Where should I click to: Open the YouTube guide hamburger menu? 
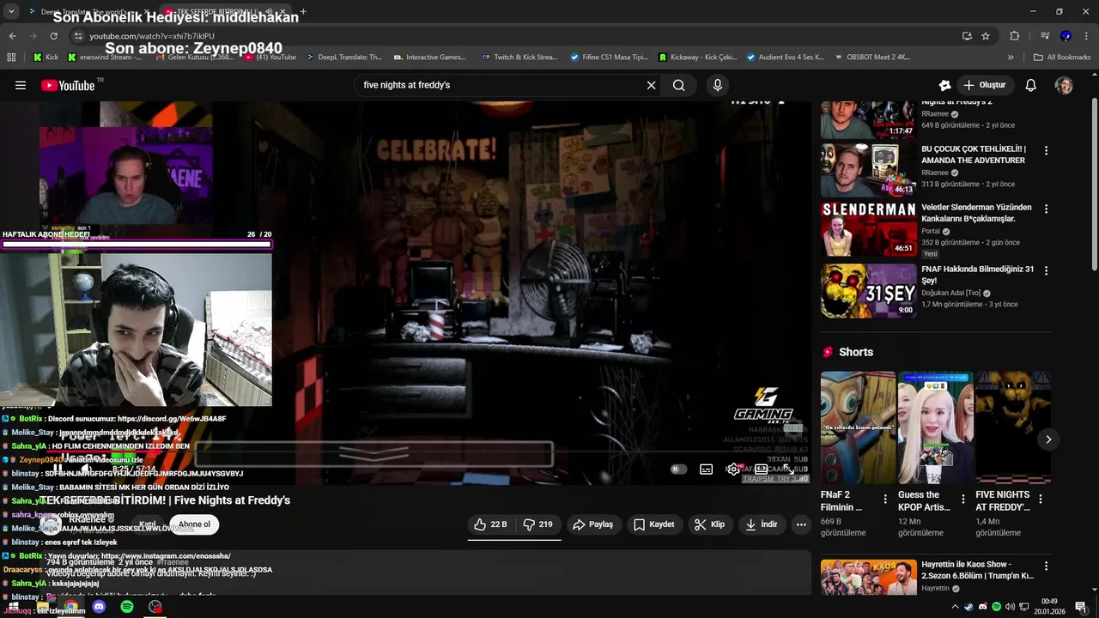tap(21, 85)
